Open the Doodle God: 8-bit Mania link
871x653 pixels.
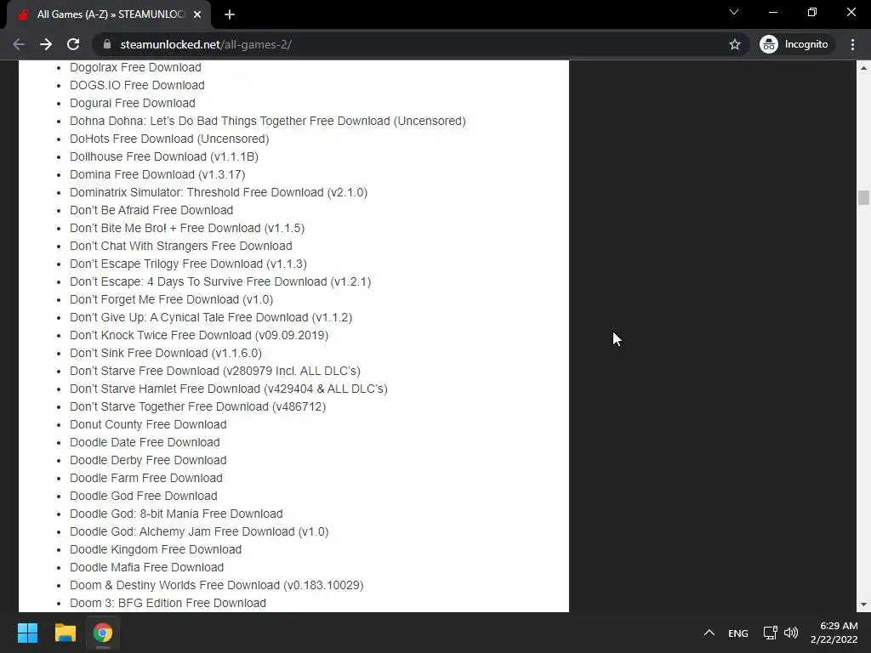tap(176, 514)
